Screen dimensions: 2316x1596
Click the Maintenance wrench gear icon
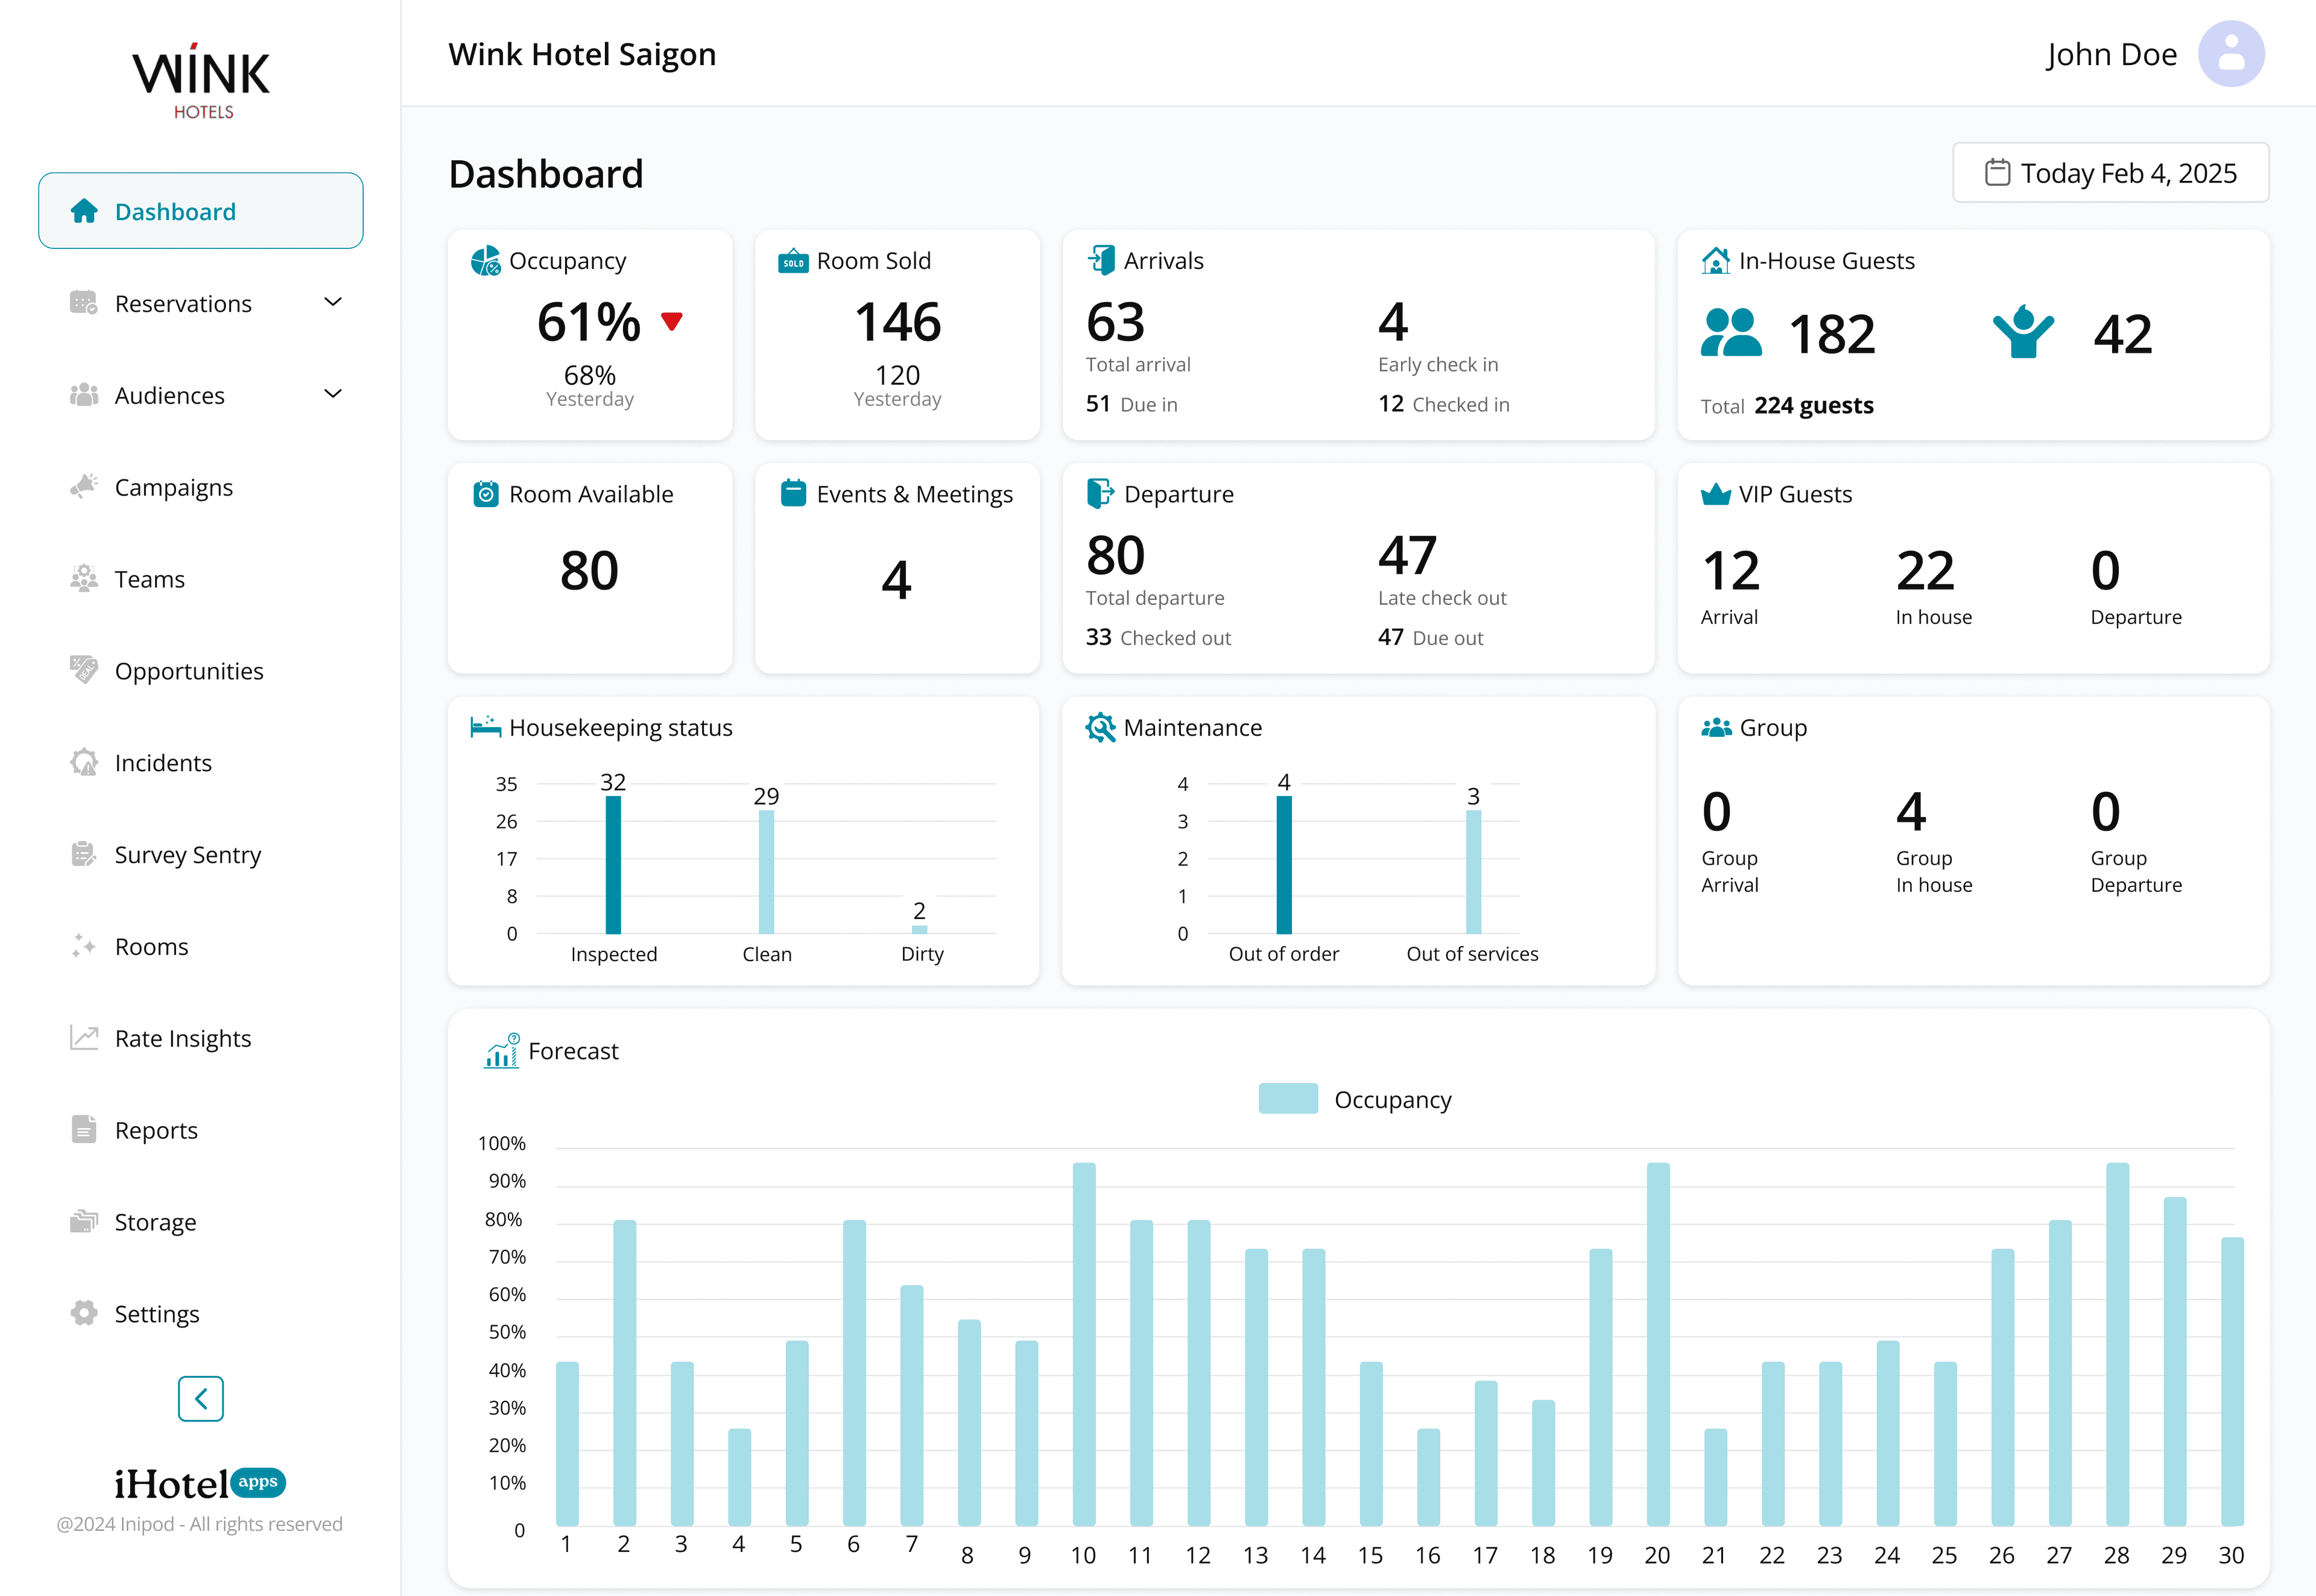click(x=1100, y=728)
